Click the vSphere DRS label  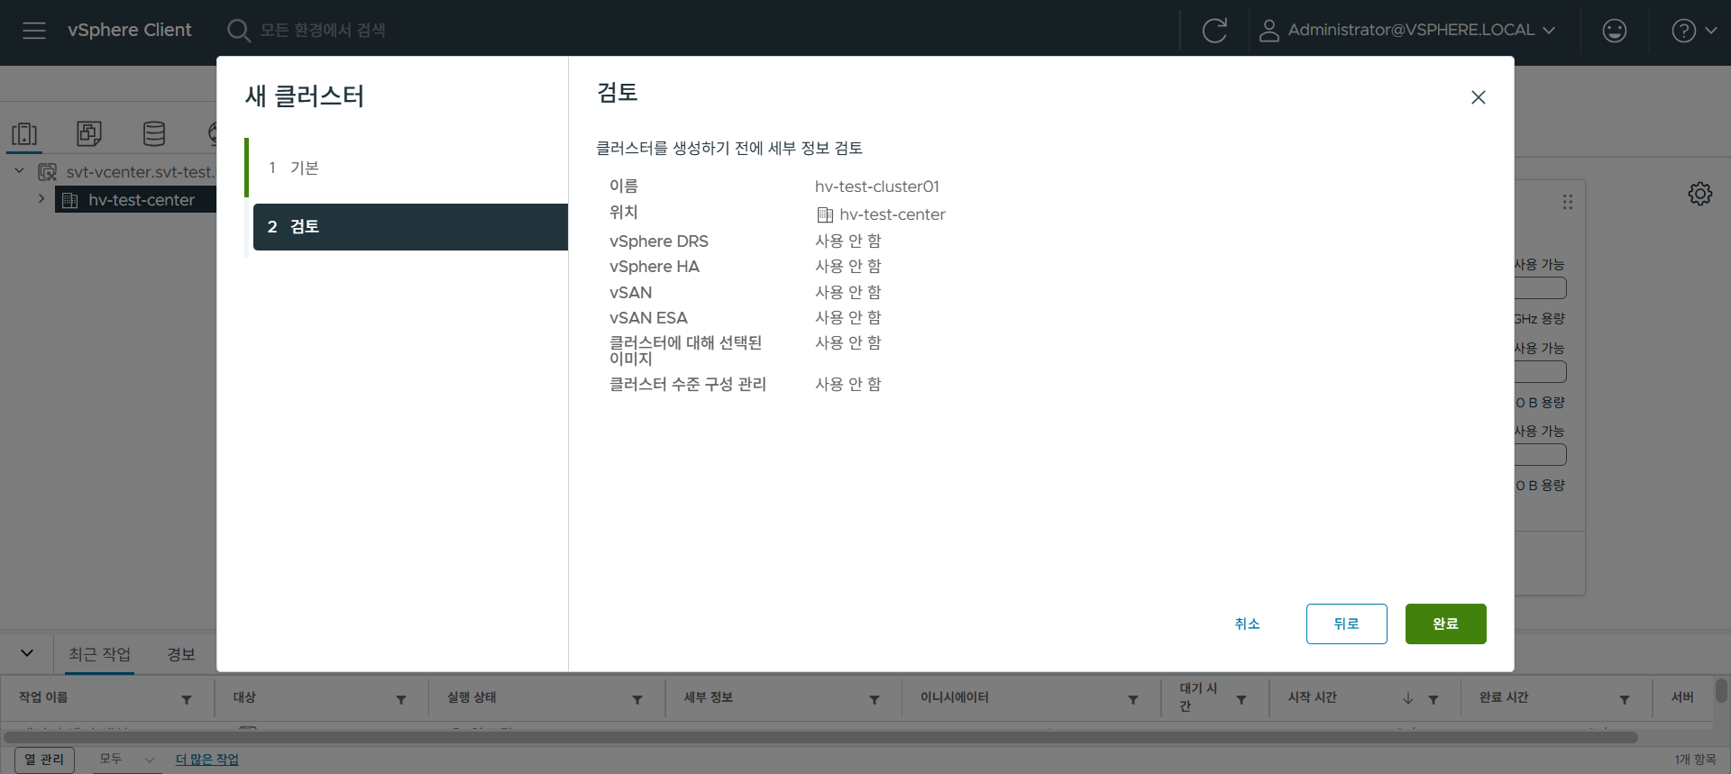[x=659, y=241]
